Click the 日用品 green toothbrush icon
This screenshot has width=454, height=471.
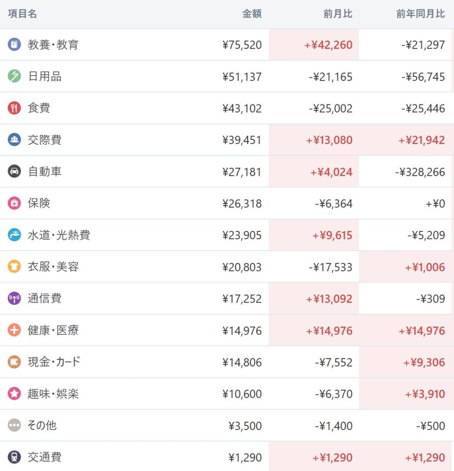[x=14, y=76]
